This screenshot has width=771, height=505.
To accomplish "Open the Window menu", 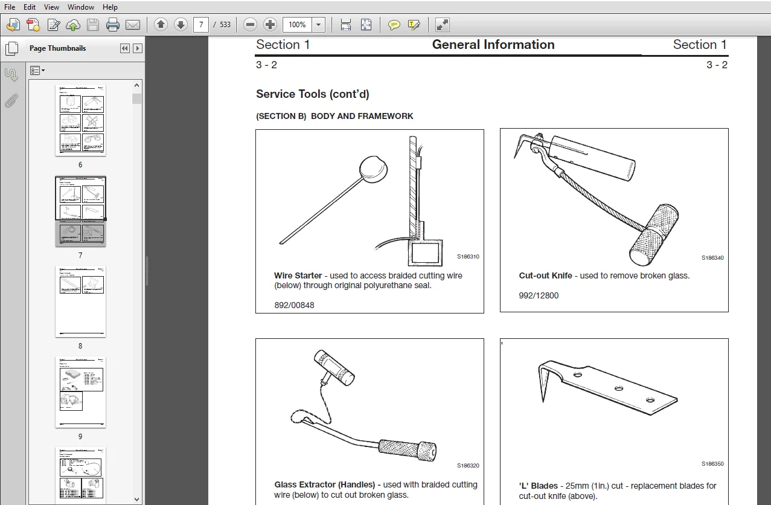I will tap(80, 7).
